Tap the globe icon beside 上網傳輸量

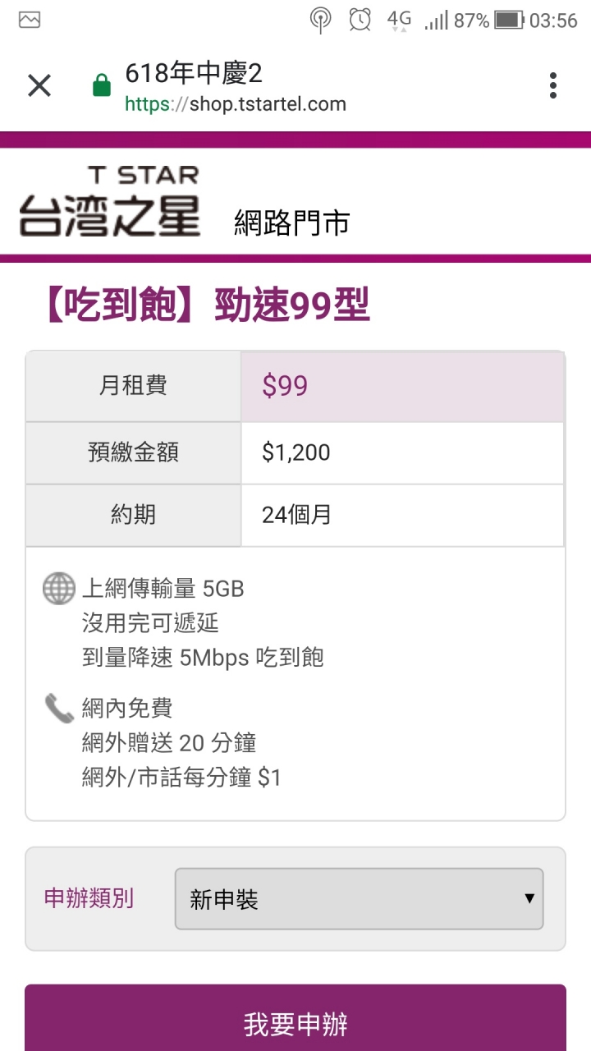coord(59,589)
